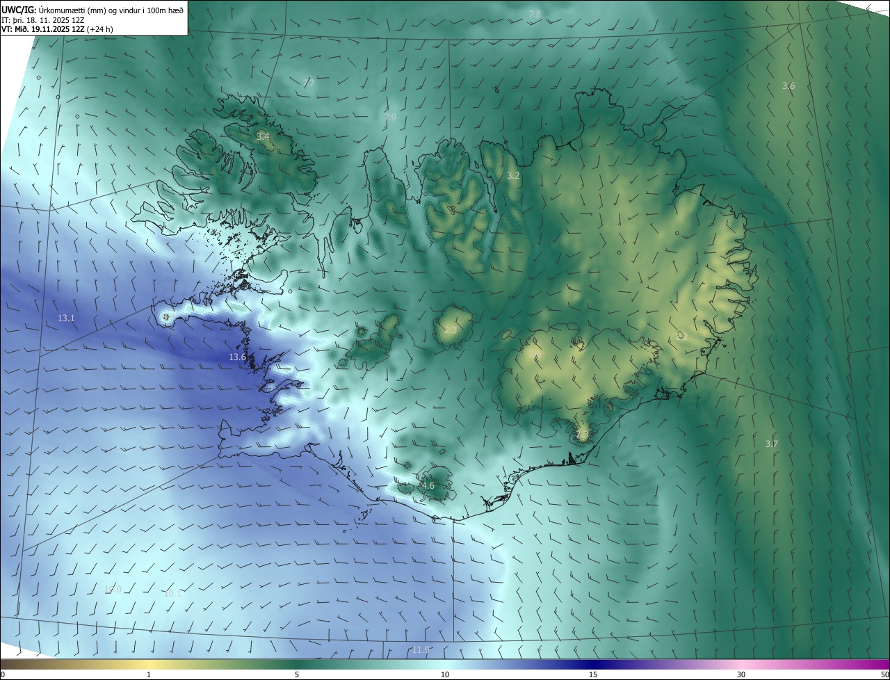Image resolution: width=890 pixels, height=680 pixels.
Task: Click the 7.8 value label
Action: click(535, 14)
